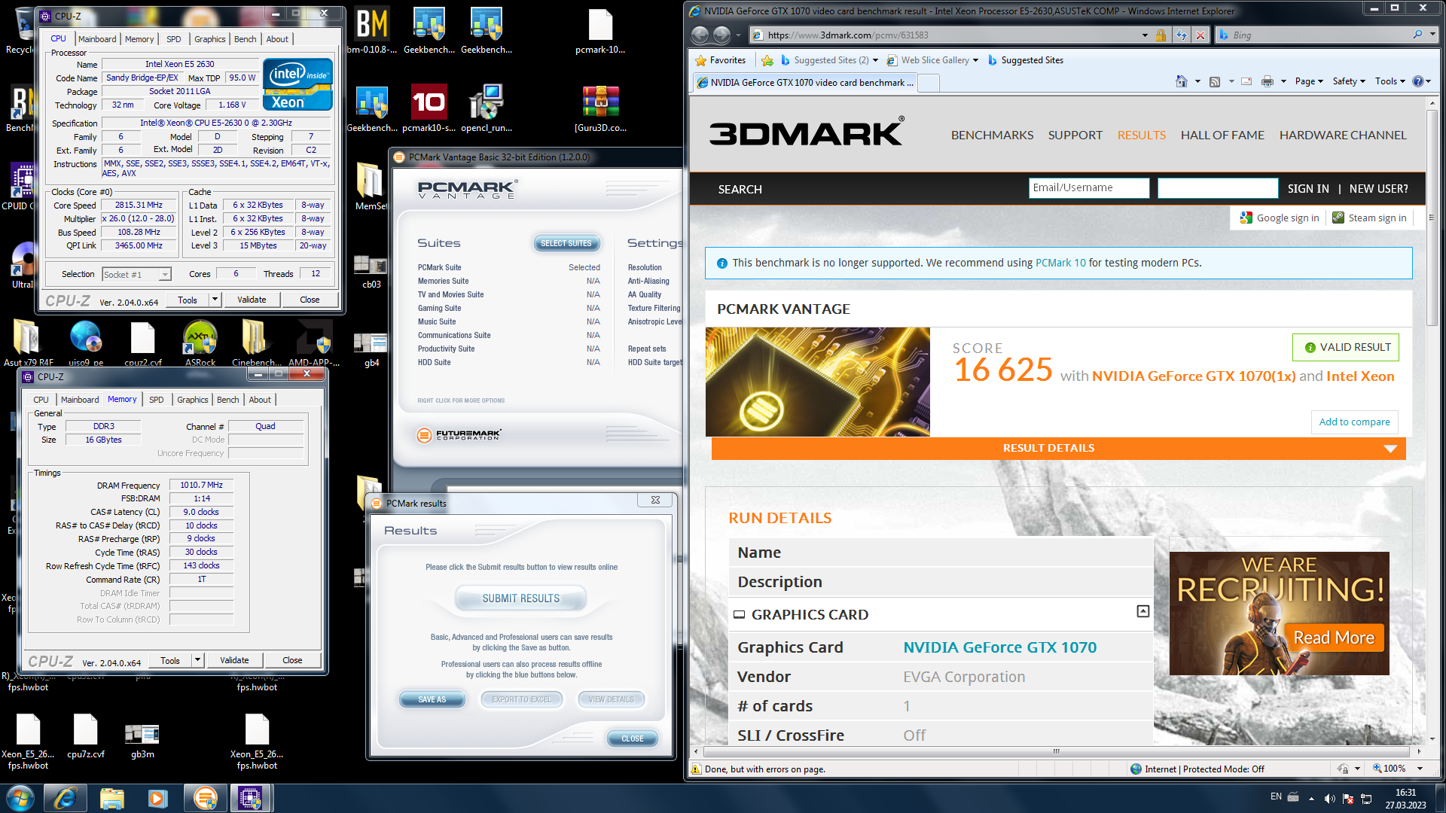Viewport: 1446px width, 813px height.
Task: Click CLOSE in PCMark results dialog
Action: coord(632,738)
